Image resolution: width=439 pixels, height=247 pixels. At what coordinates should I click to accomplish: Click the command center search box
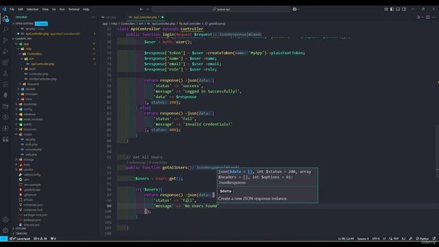pos(221,9)
